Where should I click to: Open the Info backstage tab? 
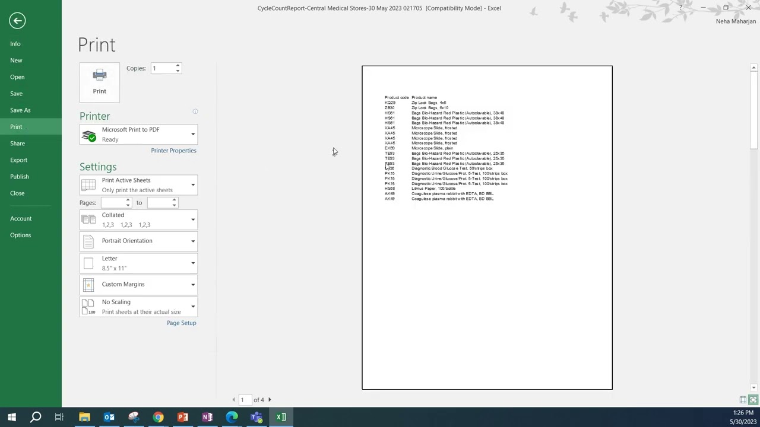[x=31, y=44]
